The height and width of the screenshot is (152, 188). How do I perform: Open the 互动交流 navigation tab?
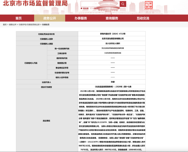(143, 18)
